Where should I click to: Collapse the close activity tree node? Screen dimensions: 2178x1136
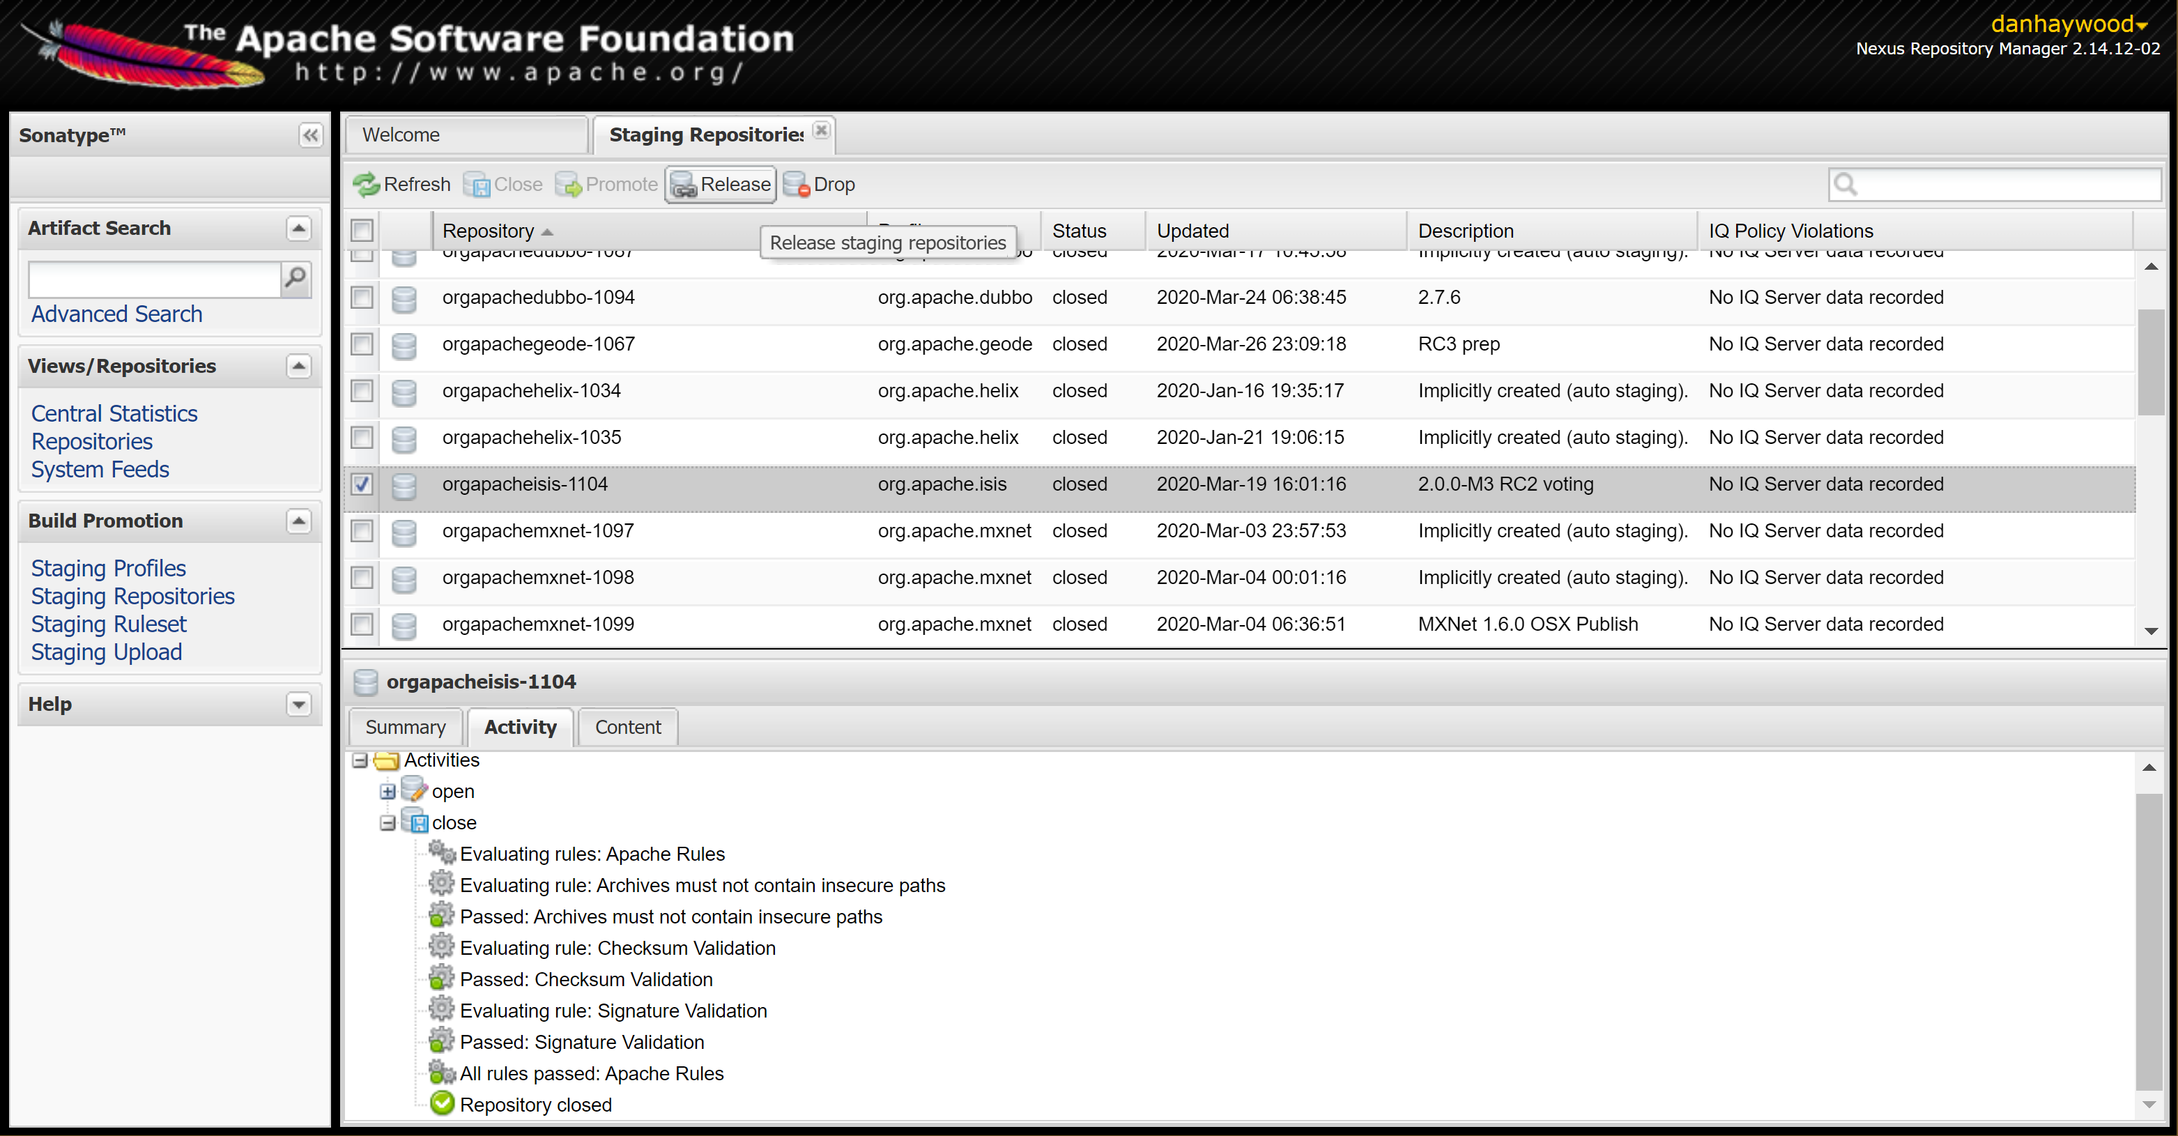[388, 823]
